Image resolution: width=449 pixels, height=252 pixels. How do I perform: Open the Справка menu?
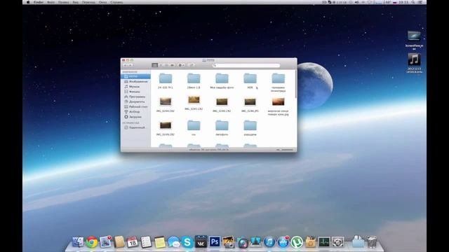coord(116,2)
